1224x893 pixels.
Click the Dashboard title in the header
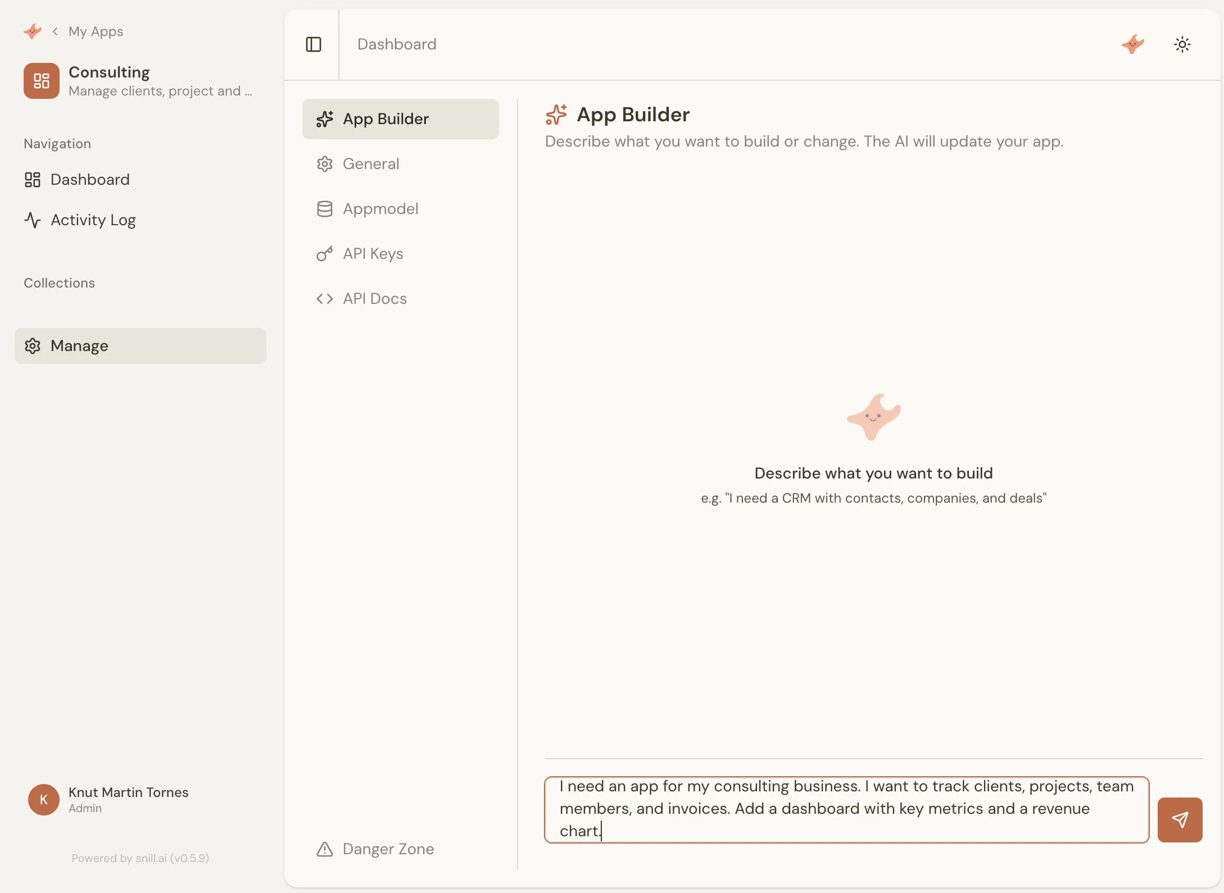coord(396,44)
